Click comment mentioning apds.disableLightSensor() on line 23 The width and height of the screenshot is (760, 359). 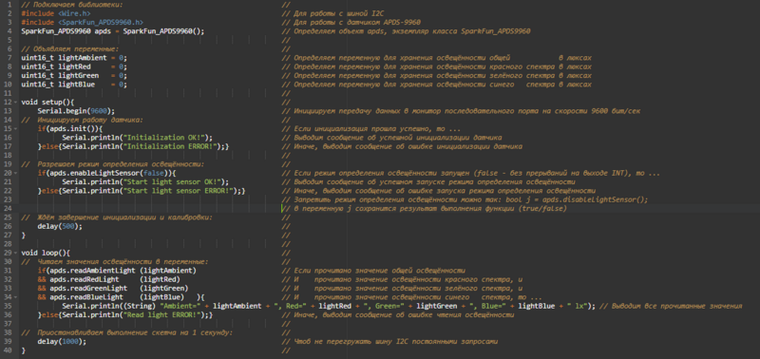click(465, 199)
